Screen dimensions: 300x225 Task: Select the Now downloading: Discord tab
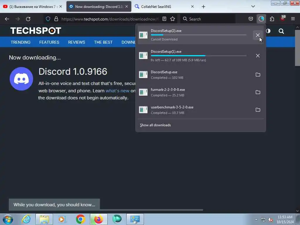(99, 6)
